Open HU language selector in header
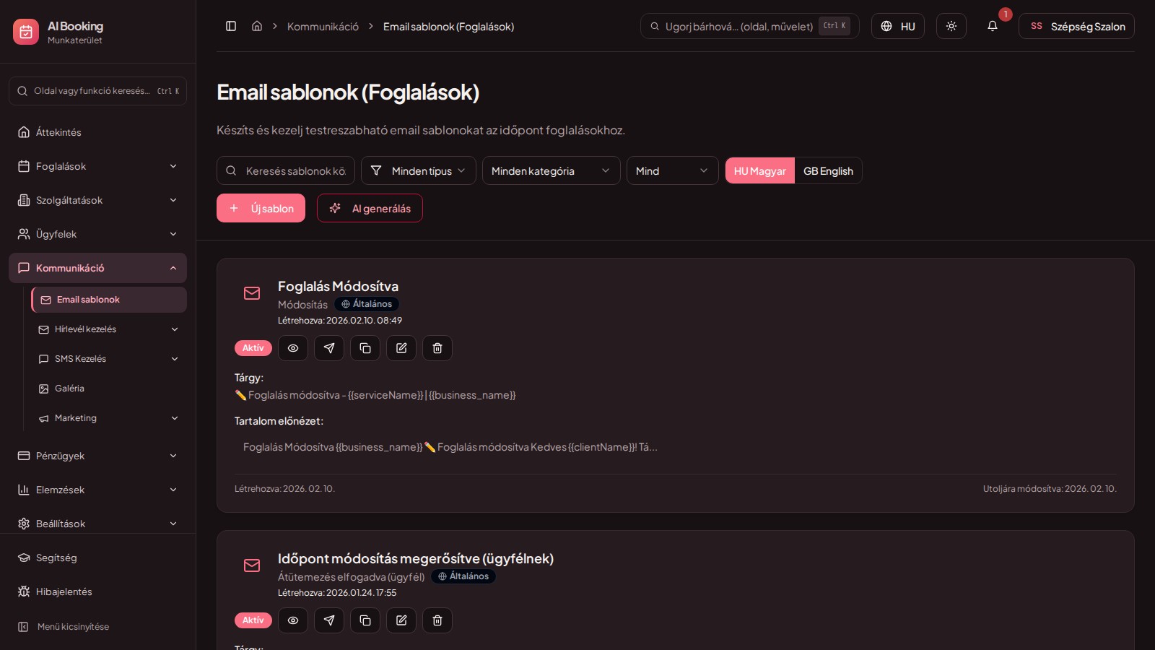 (x=898, y=26)
